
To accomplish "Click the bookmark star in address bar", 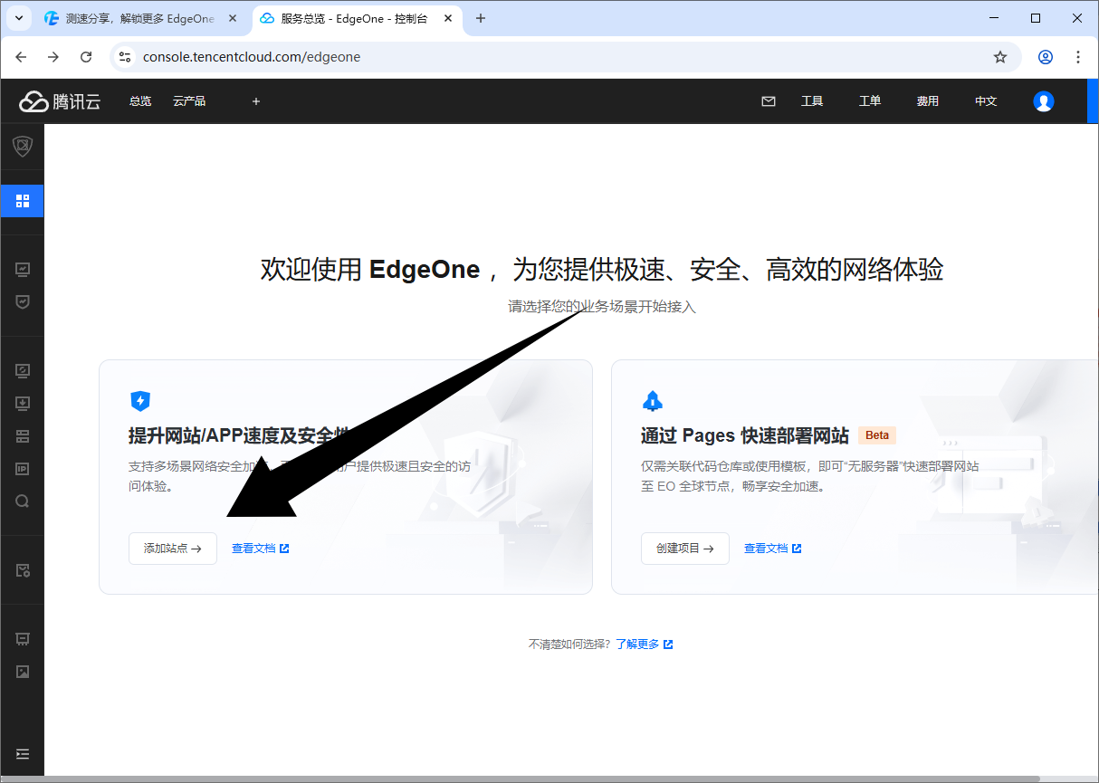I will pos(1000,56).
